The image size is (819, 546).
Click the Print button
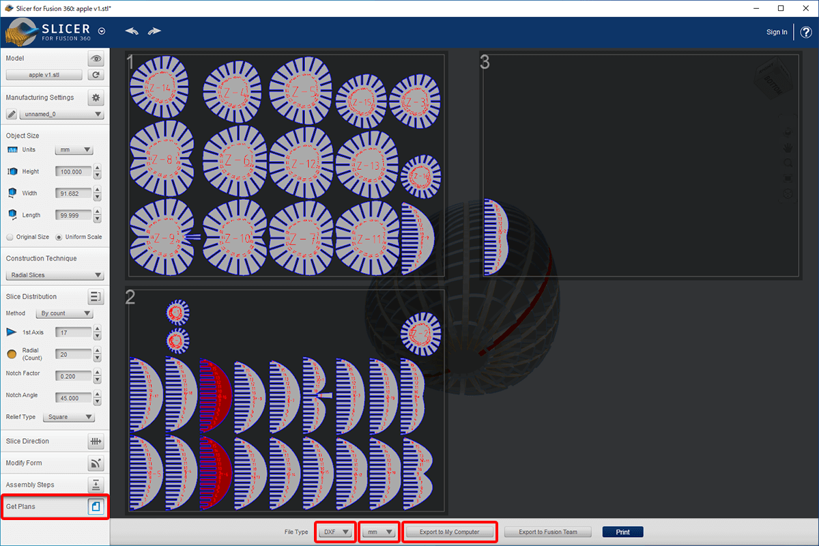(x=622, y=532)
